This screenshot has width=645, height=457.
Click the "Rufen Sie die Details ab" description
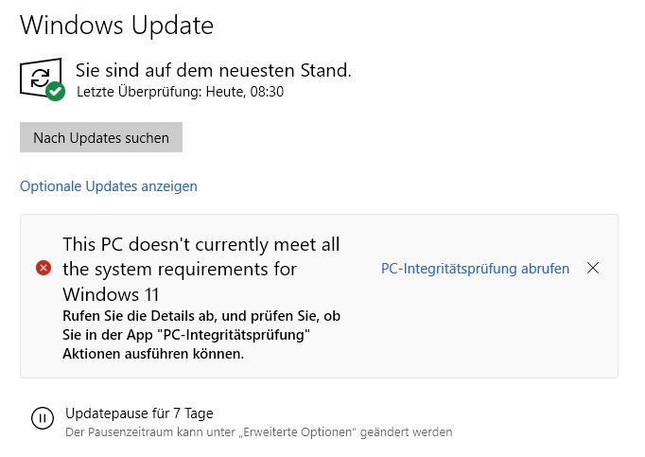(200, 316)
